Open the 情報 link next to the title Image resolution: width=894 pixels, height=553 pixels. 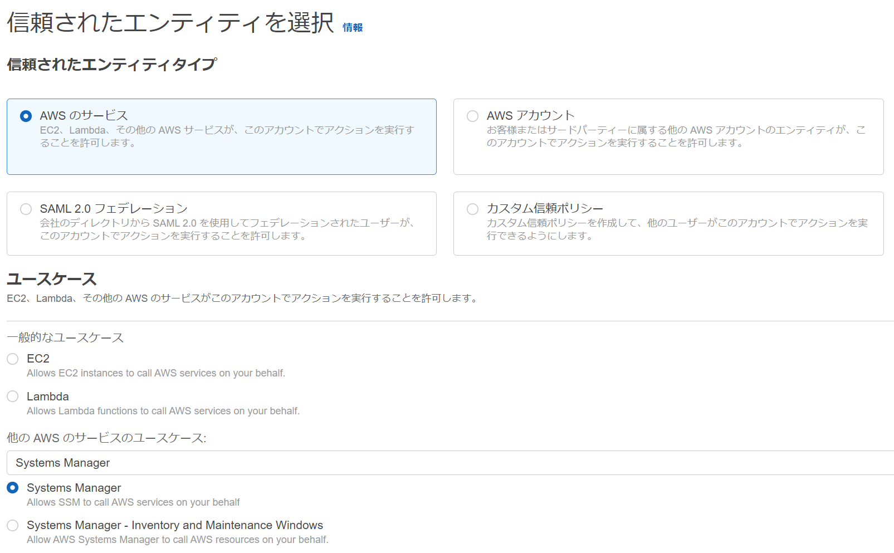point(353,27)
